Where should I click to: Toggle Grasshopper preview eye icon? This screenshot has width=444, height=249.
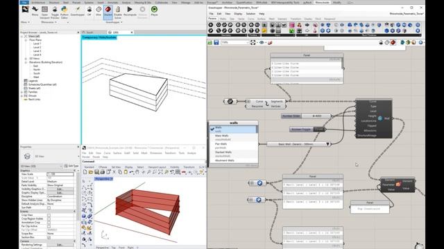[x=262, y=42]
